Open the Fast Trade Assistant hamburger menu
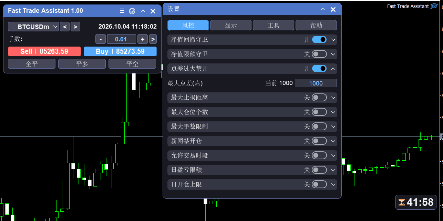The width and height of the screenshot is (443, 221). pyautogui.click(x=122, y=11)
